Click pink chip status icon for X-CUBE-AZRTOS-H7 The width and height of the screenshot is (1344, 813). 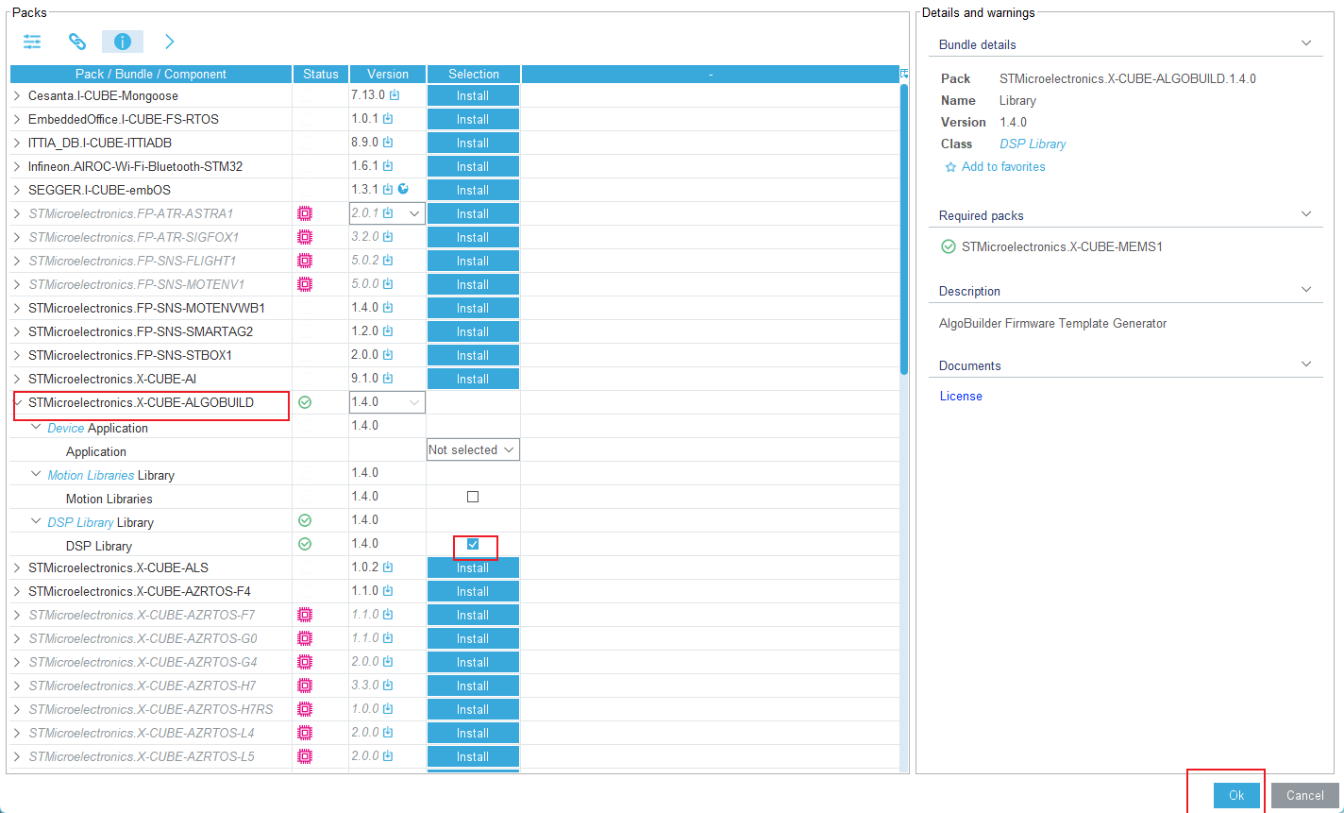(305, 686)
